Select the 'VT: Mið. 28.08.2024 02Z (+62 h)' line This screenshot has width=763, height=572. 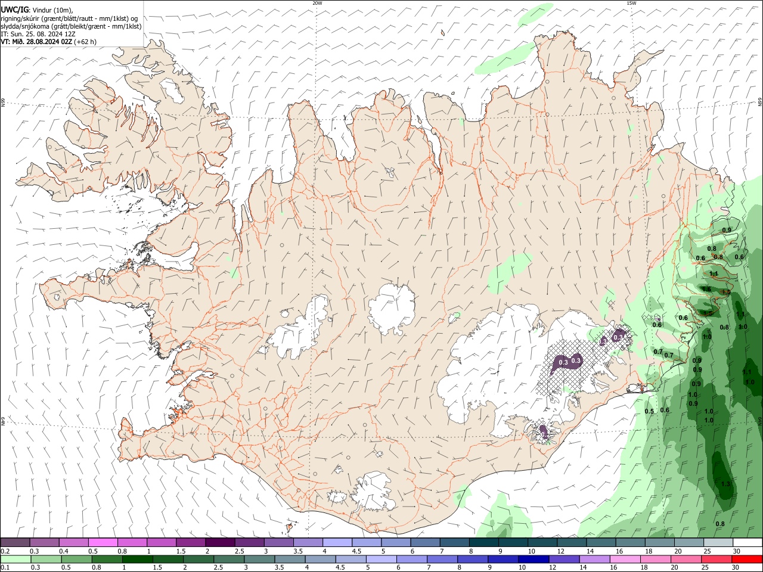point(49,42)
